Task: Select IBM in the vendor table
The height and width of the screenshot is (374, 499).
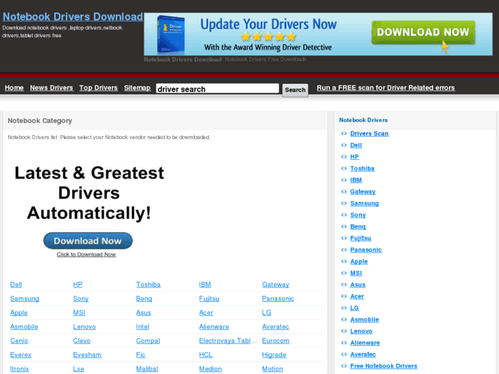Action: (x=205, y=285)
